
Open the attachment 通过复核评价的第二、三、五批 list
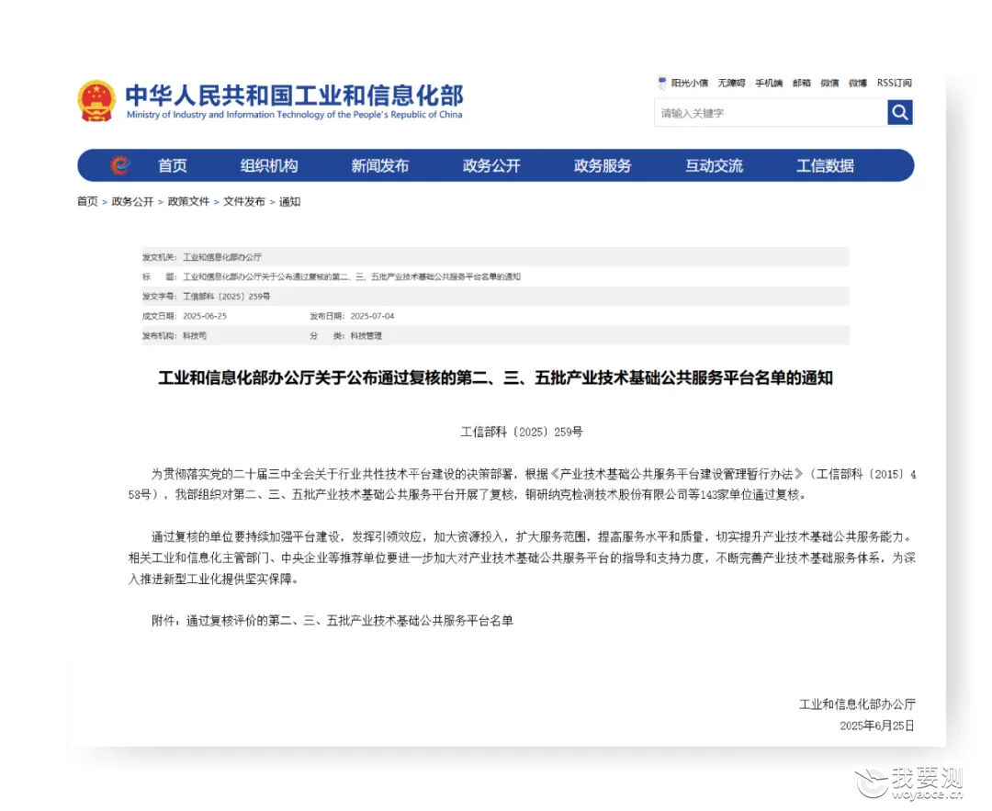[x=349, y=621]
